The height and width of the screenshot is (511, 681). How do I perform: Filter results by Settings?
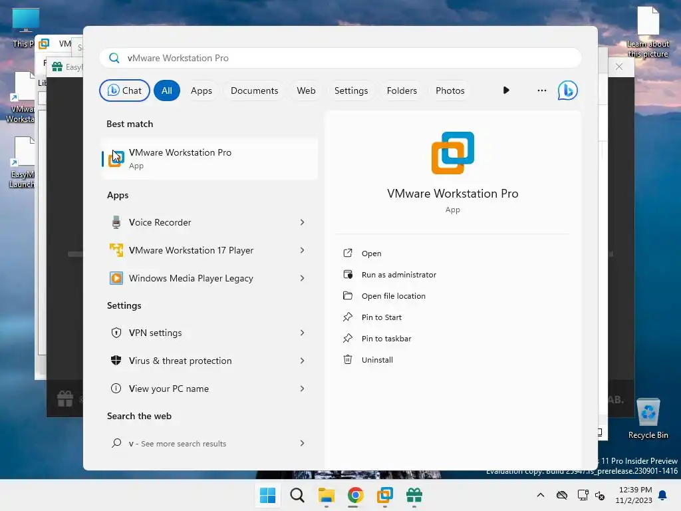(351, 90)
